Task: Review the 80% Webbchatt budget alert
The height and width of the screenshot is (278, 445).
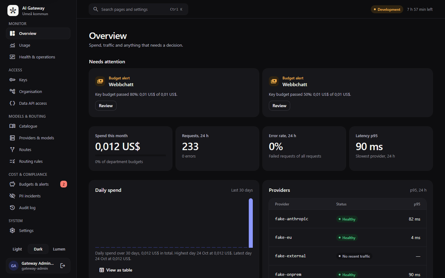Action: [106, 106]
